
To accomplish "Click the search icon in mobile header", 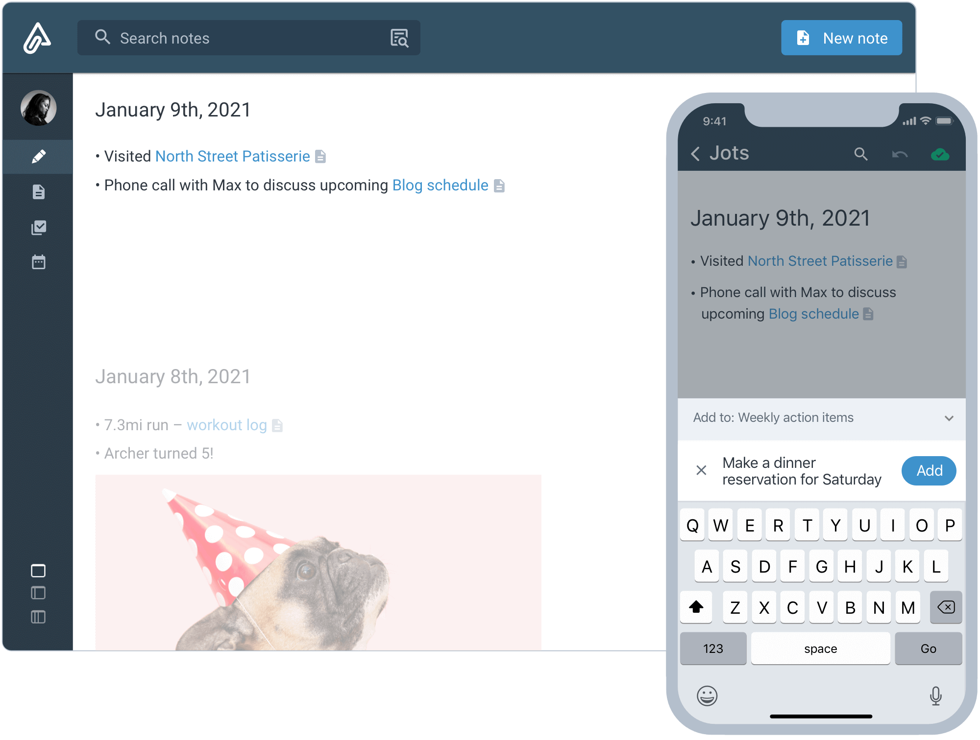I will (x=862, y=152).
